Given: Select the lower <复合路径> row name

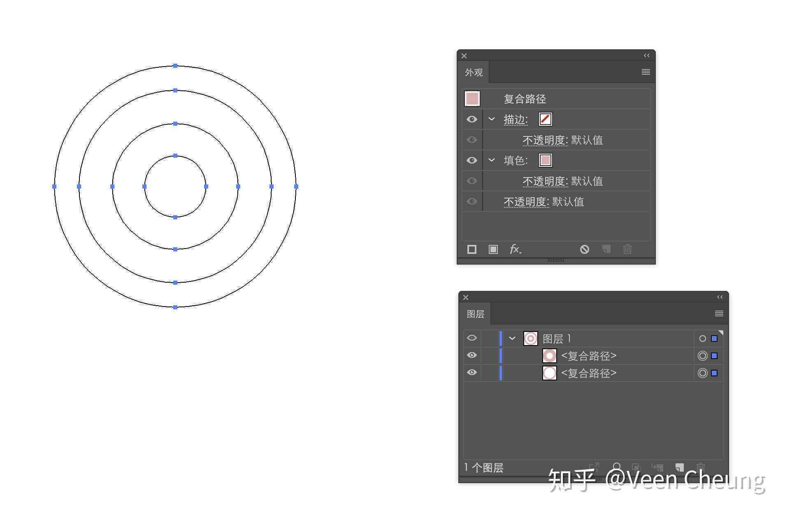Looking at the screenshot, I should click(x=589, y=373).
